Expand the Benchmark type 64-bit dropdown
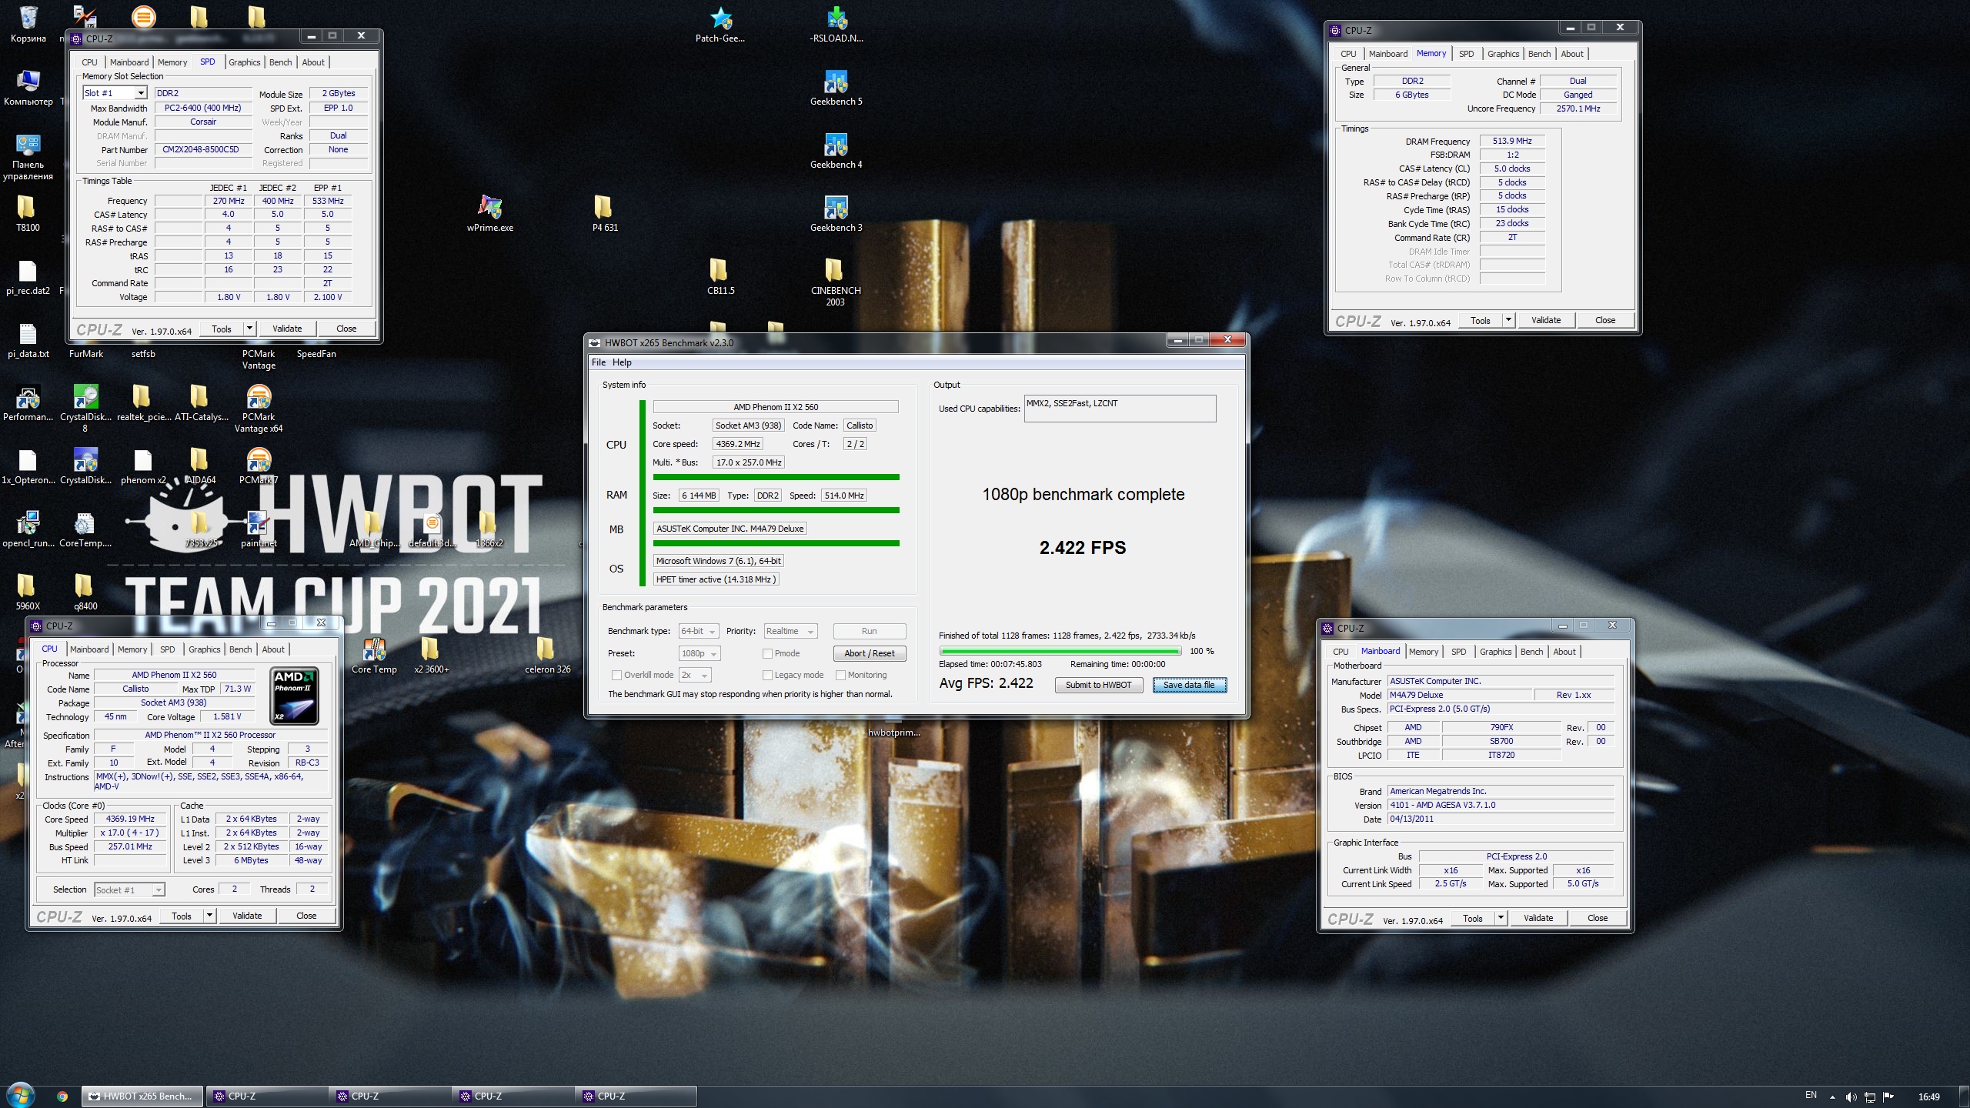Image resolution: width=1970 pixels, height=1108 pixels. [x=699, y=631]
